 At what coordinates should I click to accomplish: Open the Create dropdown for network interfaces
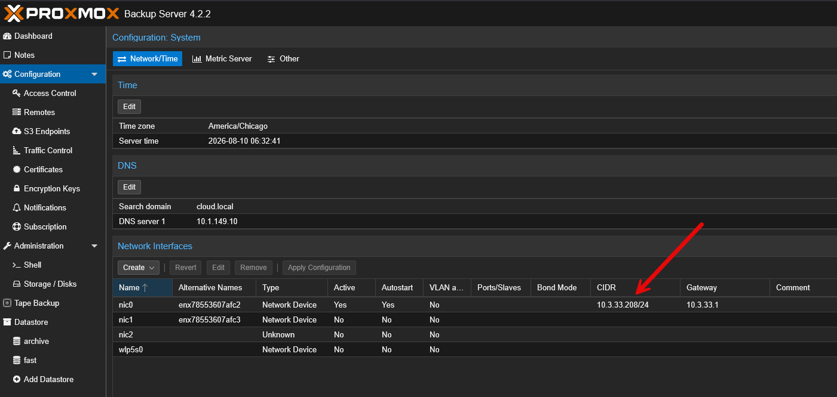pyautogui.click(x=139, y=268)
